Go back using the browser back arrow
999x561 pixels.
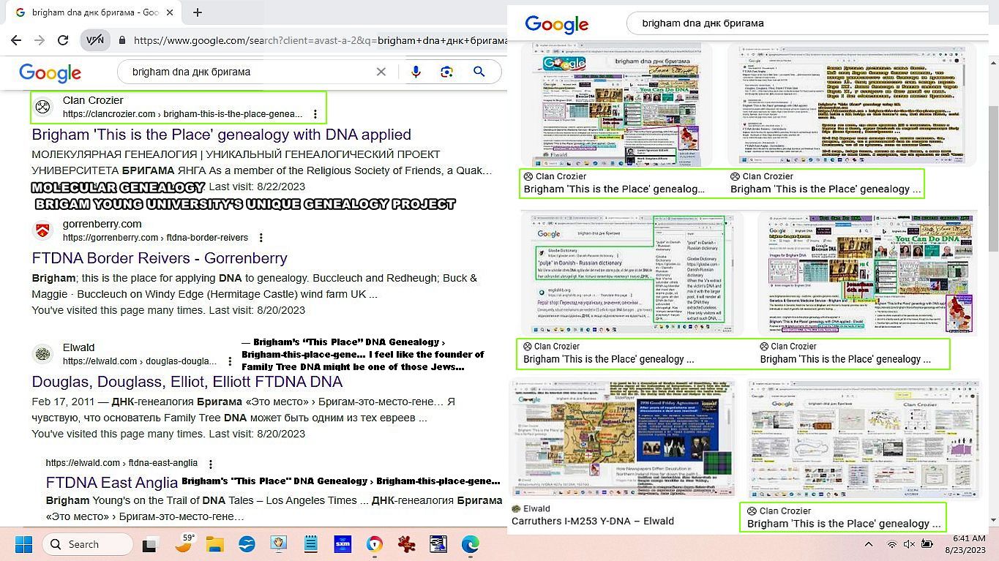(18, 41)
